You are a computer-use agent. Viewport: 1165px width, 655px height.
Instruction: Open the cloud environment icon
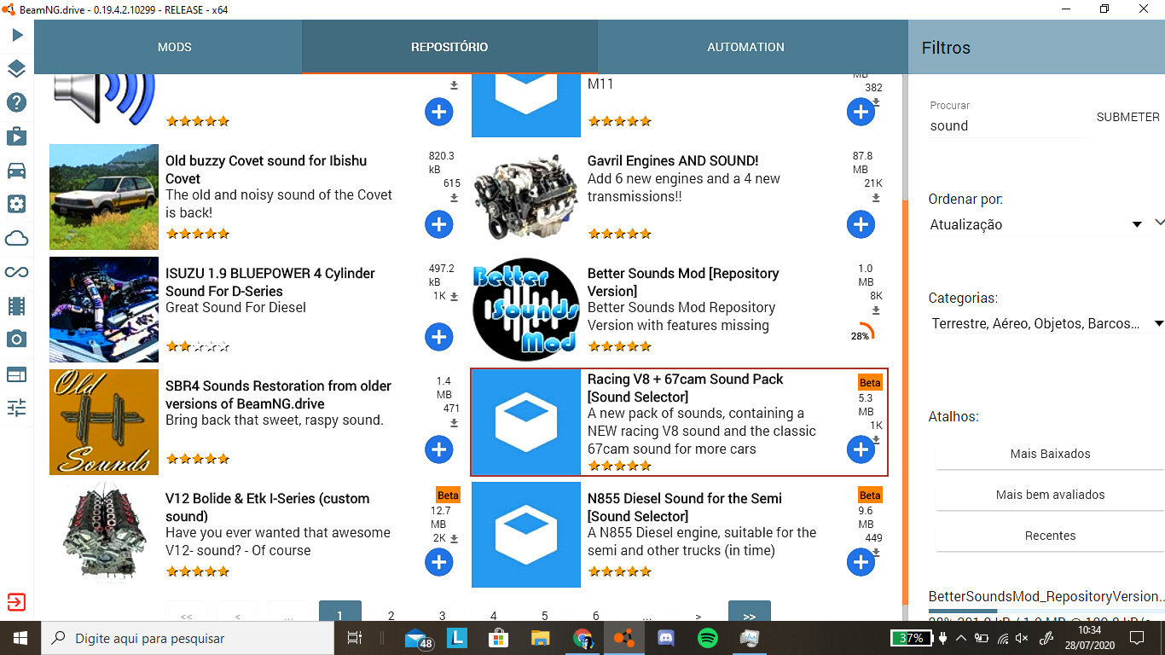coord(17,238)
